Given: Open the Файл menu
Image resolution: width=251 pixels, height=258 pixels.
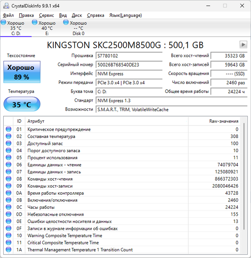Looking at the screenshot, I should (8, 15).
